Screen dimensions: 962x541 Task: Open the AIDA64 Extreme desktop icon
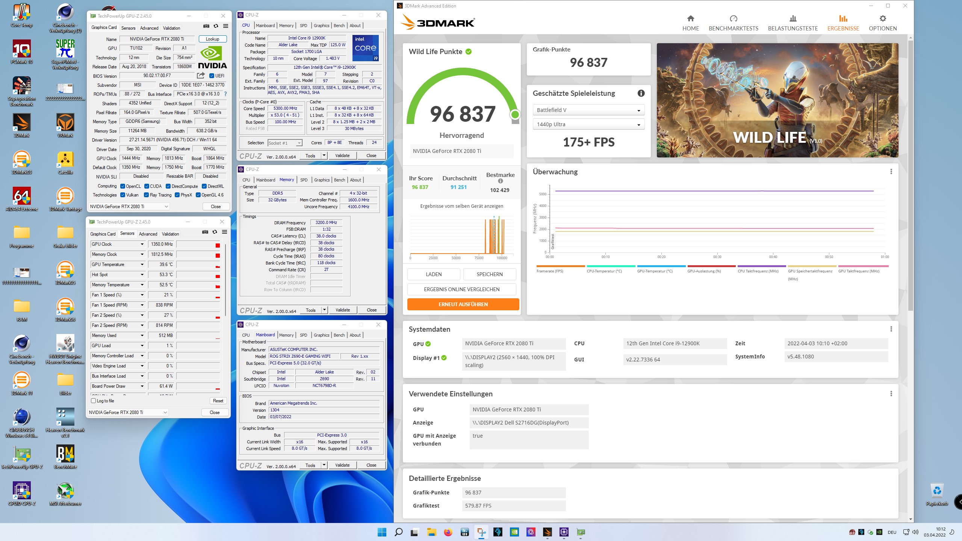pyautogui.click(x=21, y=199)
